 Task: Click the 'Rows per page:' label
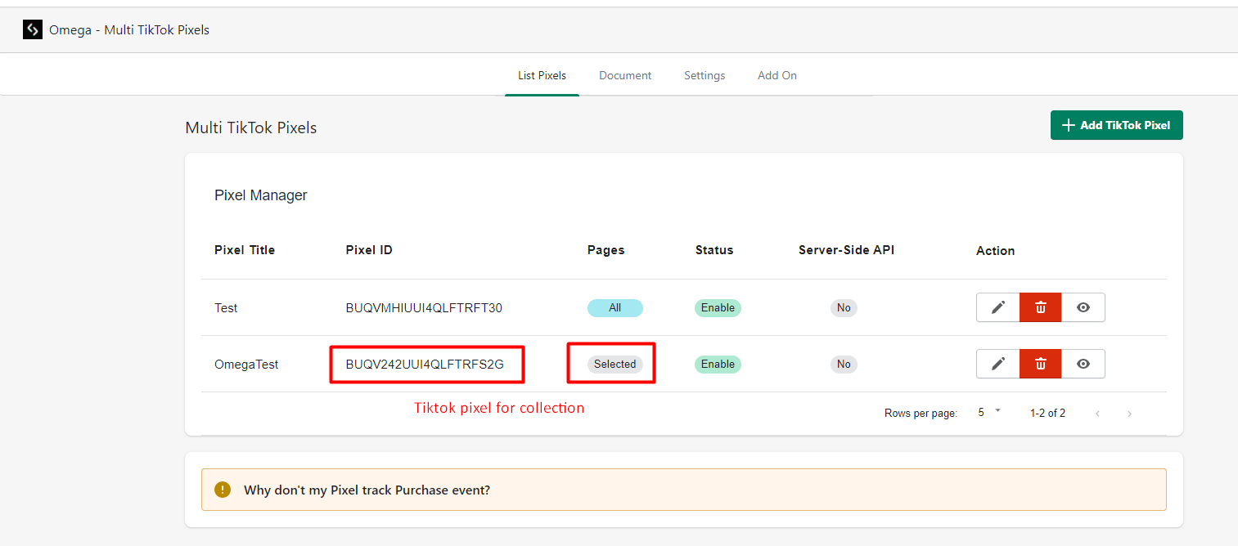(x=921, y=414)
